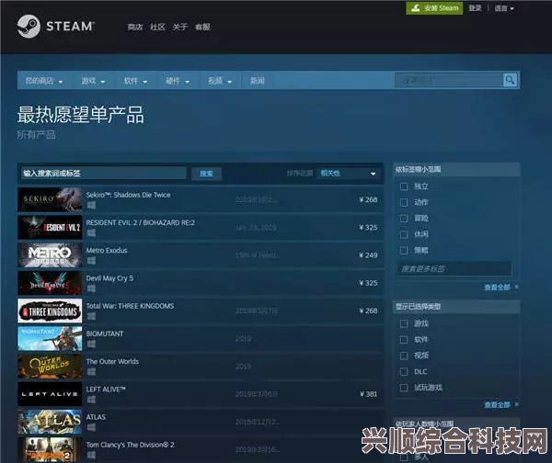Viewport: 552px width, 463px height.
Task: Open the Resident Evil 2 thumbnail
Action: pyautogui.click(x=50, y=227)
